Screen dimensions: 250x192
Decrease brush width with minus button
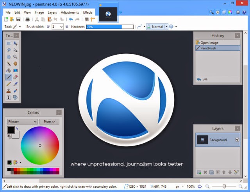48,27
